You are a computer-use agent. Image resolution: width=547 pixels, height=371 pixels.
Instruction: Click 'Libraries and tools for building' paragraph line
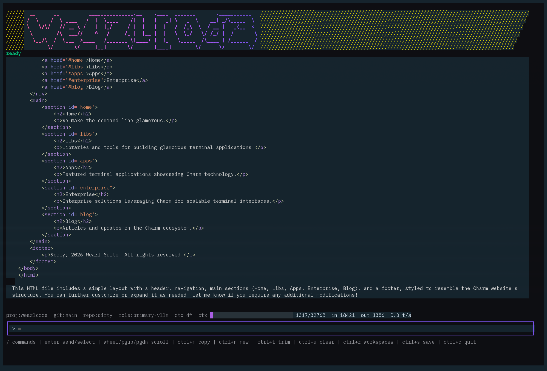(160, 147)
